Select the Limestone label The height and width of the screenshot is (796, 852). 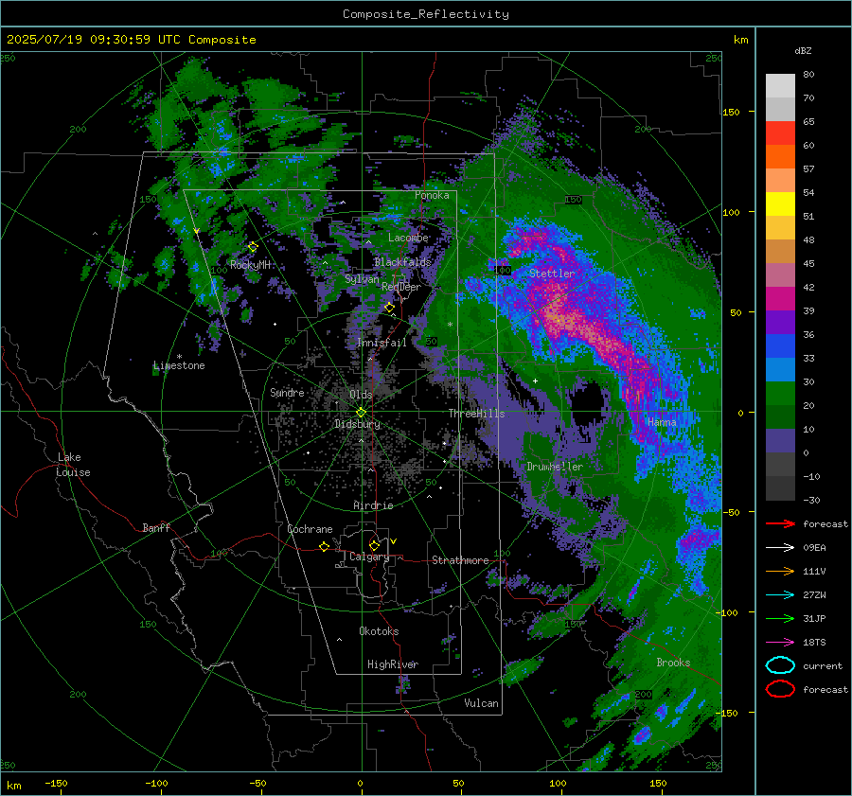179,365
